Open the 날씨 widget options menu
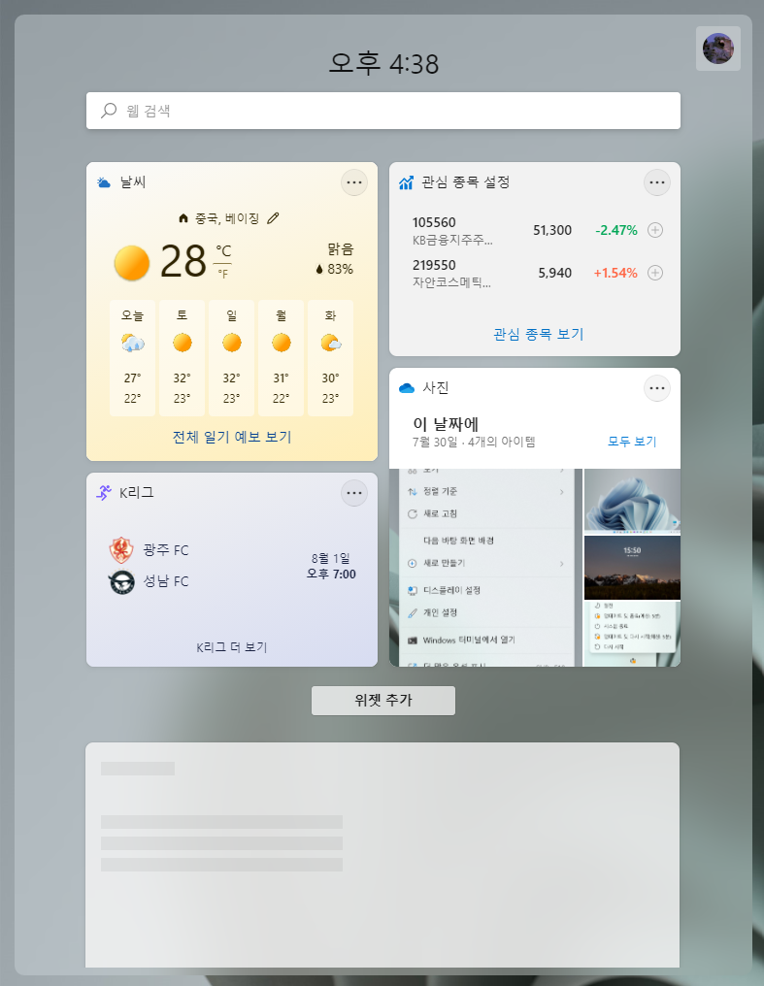Image resolution: width=764 pixels, height=986 pixels. (354, 182)
